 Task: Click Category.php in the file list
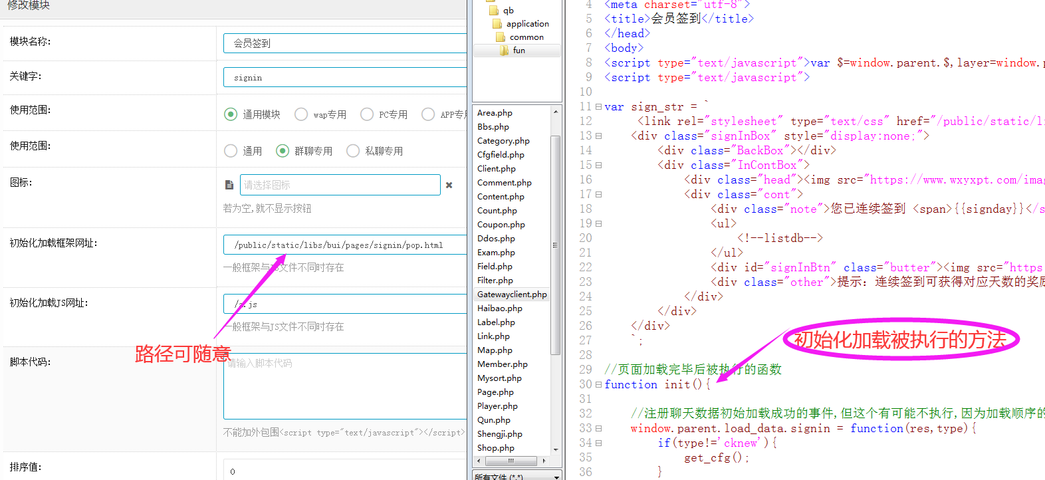(503, 141)
